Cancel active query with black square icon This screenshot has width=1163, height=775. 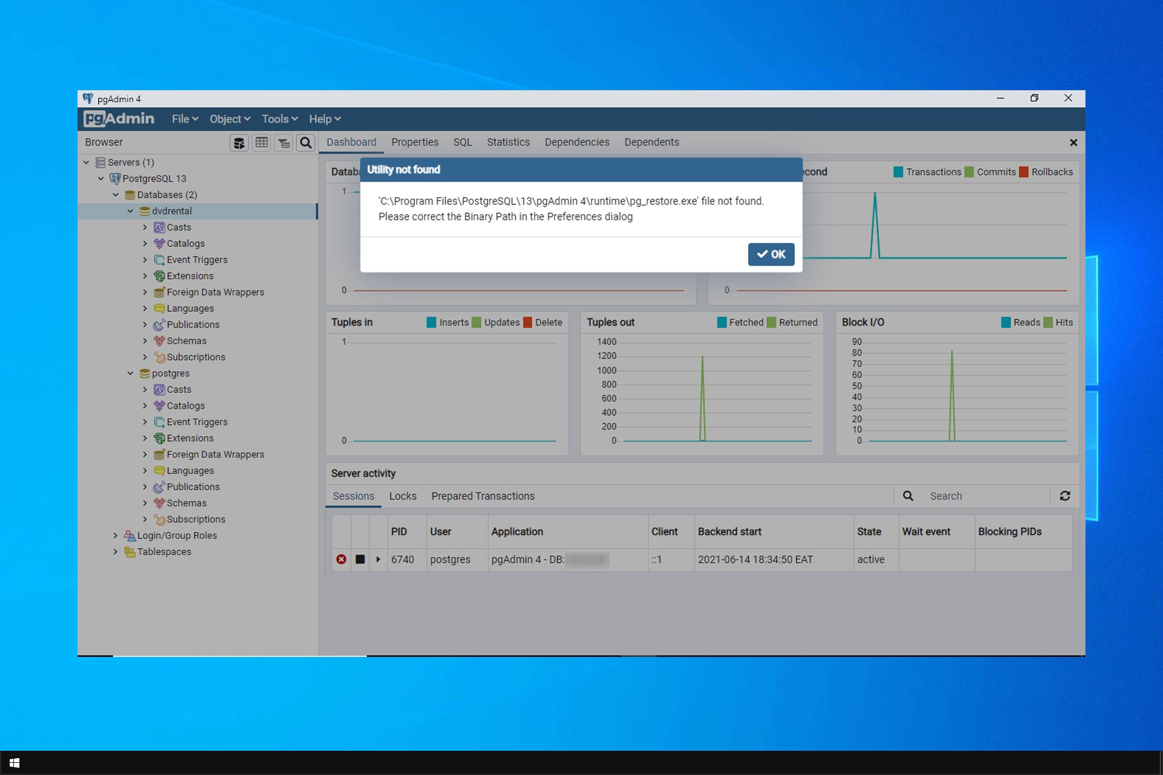coord(360,559)
